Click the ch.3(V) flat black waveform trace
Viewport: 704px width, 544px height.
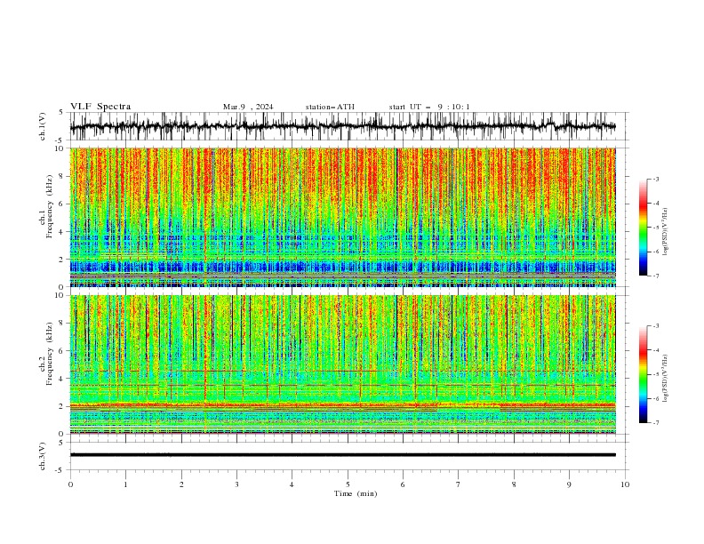[342, 455]
